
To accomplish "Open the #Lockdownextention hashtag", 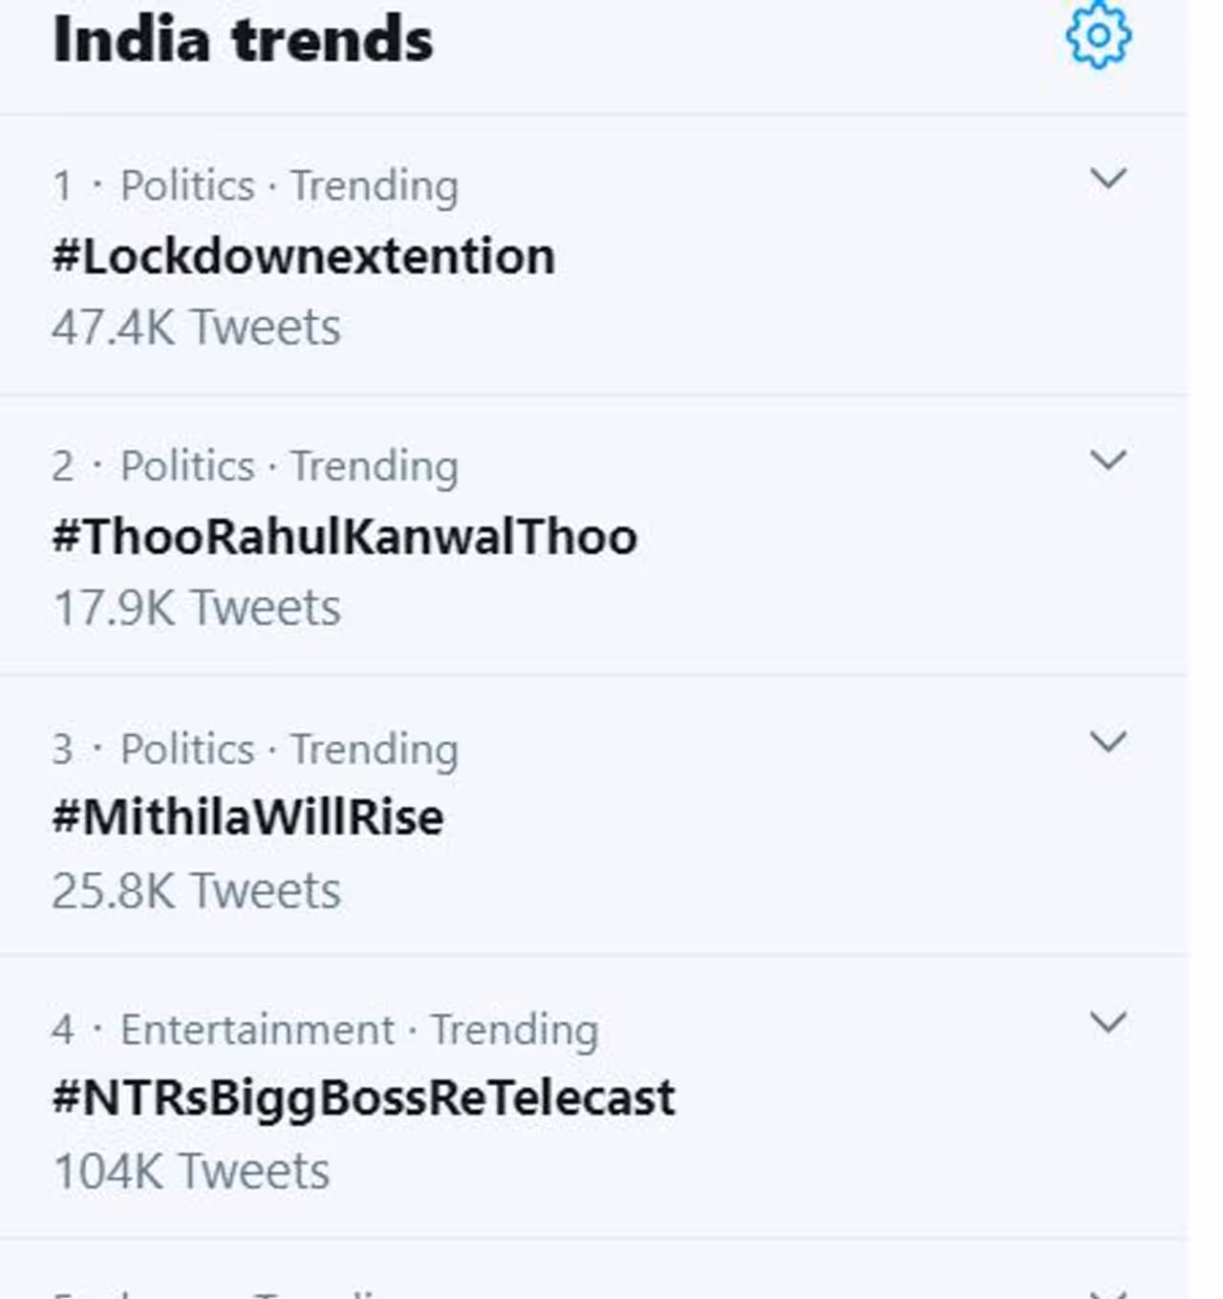I will pos(303,256).
